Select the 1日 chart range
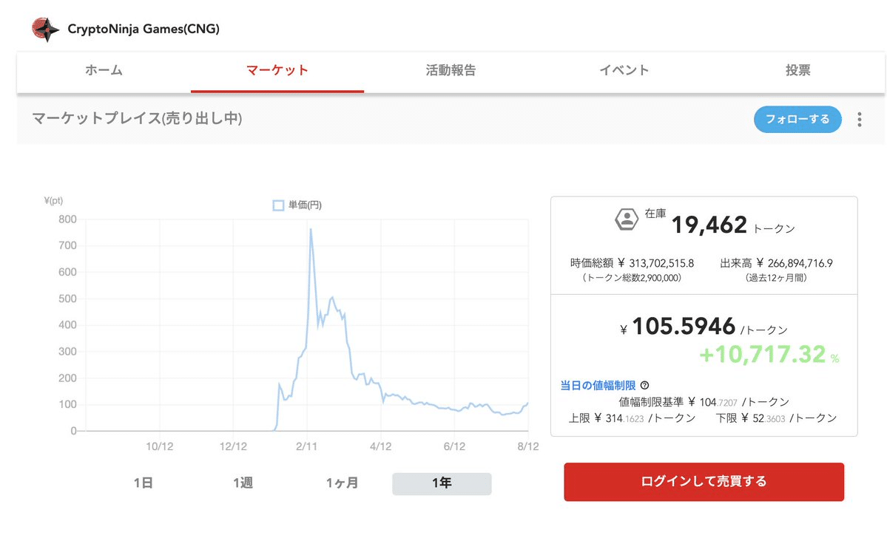887x535 pixels. [x=145, y=483]
